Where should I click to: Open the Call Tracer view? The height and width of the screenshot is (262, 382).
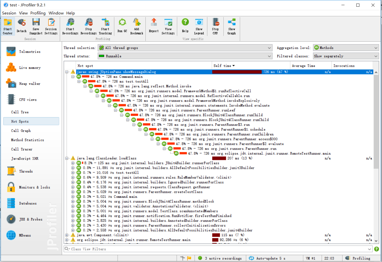[x=22, y=149]
